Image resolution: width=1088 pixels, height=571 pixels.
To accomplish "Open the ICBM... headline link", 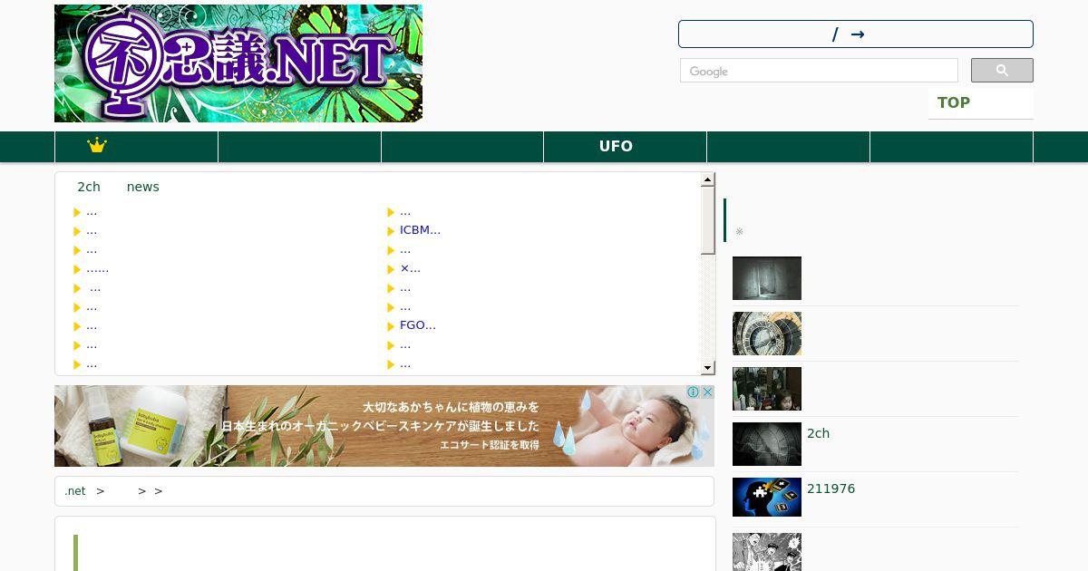I will [x=420, y=230].
